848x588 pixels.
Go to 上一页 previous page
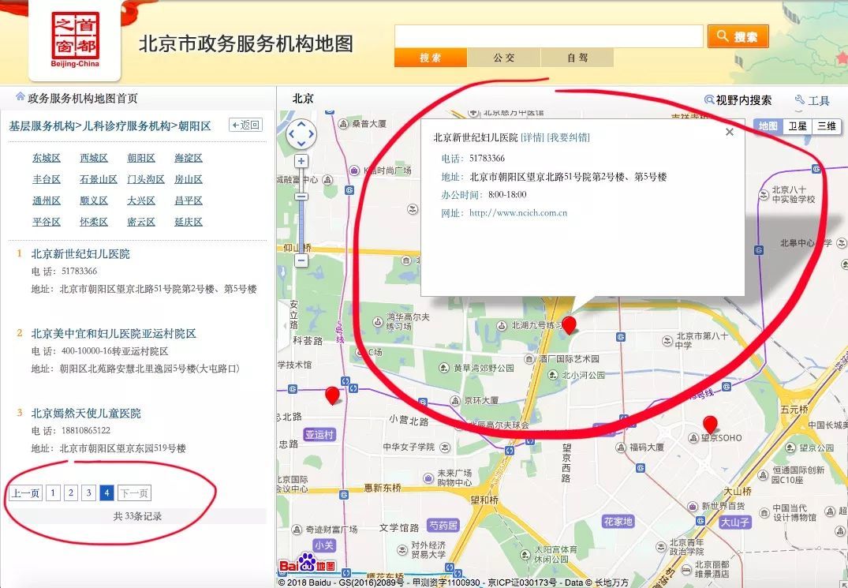pyautogui.click(x=25, y=493)
